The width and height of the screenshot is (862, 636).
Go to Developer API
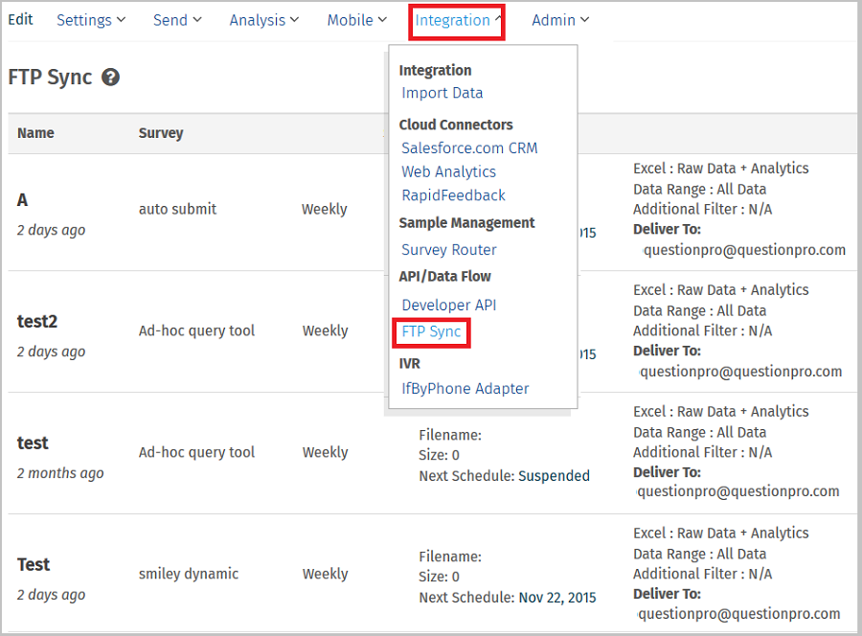tap(448, 305)
